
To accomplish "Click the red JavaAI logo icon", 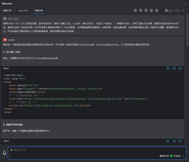I will [5, 40].
